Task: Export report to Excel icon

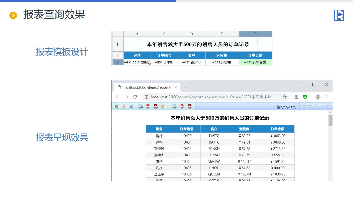Action: (x=117, y=106)
